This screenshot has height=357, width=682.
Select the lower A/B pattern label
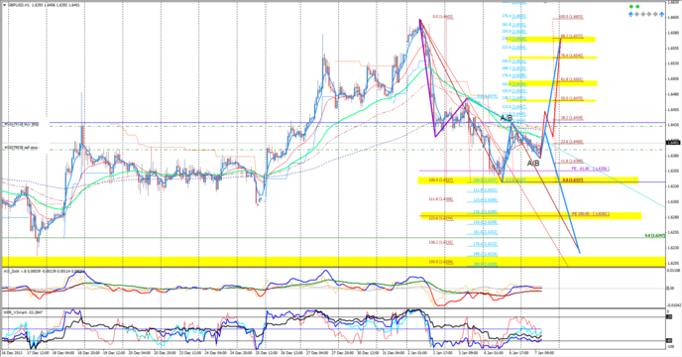point(533,164)
